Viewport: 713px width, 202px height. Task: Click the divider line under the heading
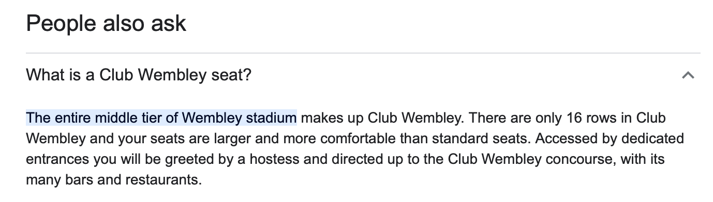coord(363,53)
